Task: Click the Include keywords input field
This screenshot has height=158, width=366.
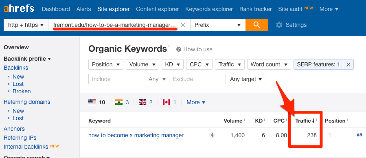Action: coord(119,79)
